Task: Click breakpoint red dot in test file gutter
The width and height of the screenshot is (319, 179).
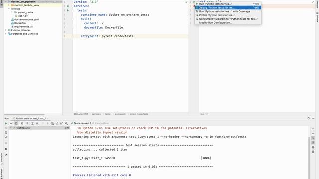Action: (x=194, y=6)
